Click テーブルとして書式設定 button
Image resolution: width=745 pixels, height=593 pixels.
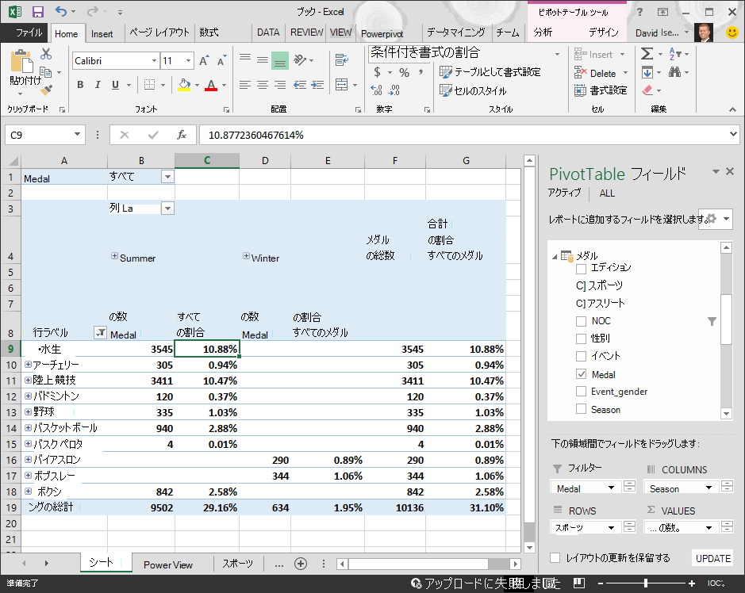[490, 72]
